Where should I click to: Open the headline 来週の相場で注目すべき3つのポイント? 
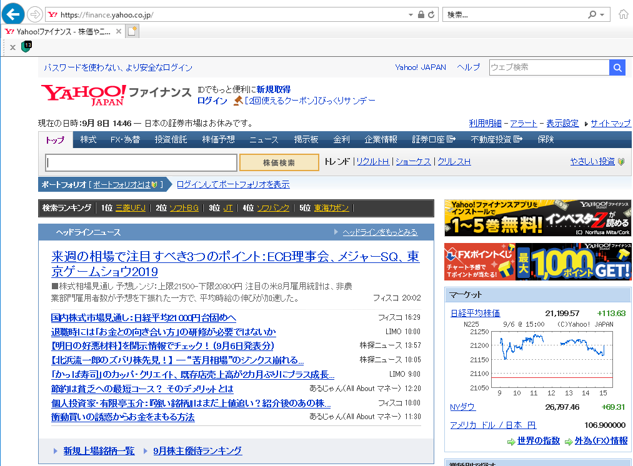[236, 264]
